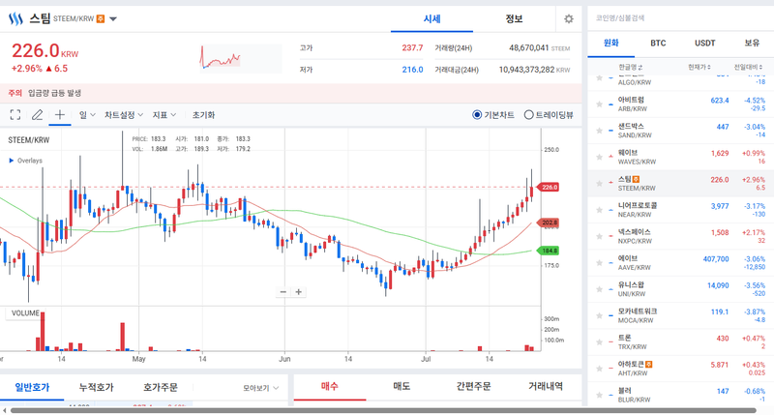Viewport: 774px width, 415px height.
Task: Favorite star for 넥스페이스 NXPC/KRW
Action: [599, 236]
